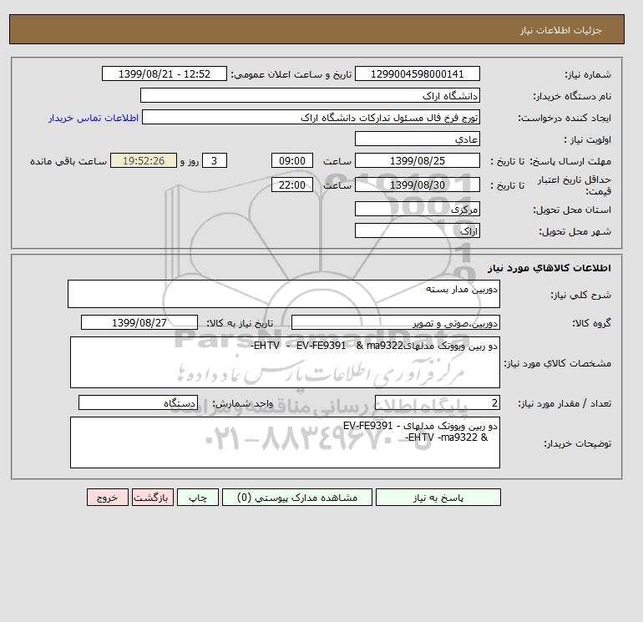Click the quantity field 2
Image resolution: width=643 pixels, height=622 pixels.
coord(437,402)
